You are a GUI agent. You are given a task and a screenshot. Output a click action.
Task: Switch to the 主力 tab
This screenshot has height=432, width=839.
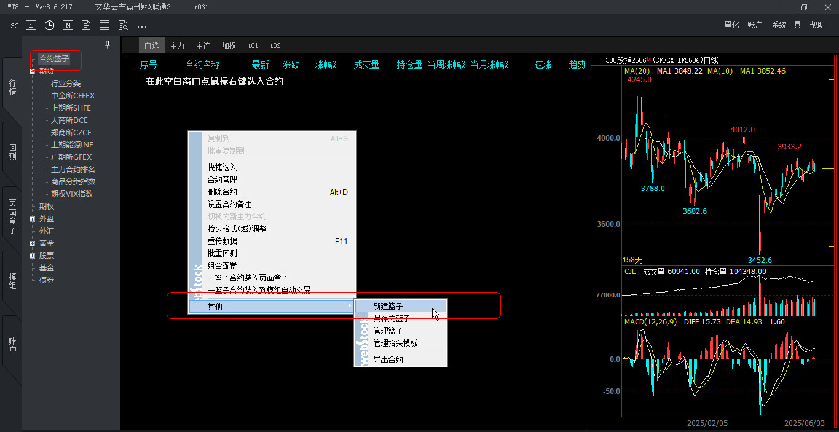177,45
